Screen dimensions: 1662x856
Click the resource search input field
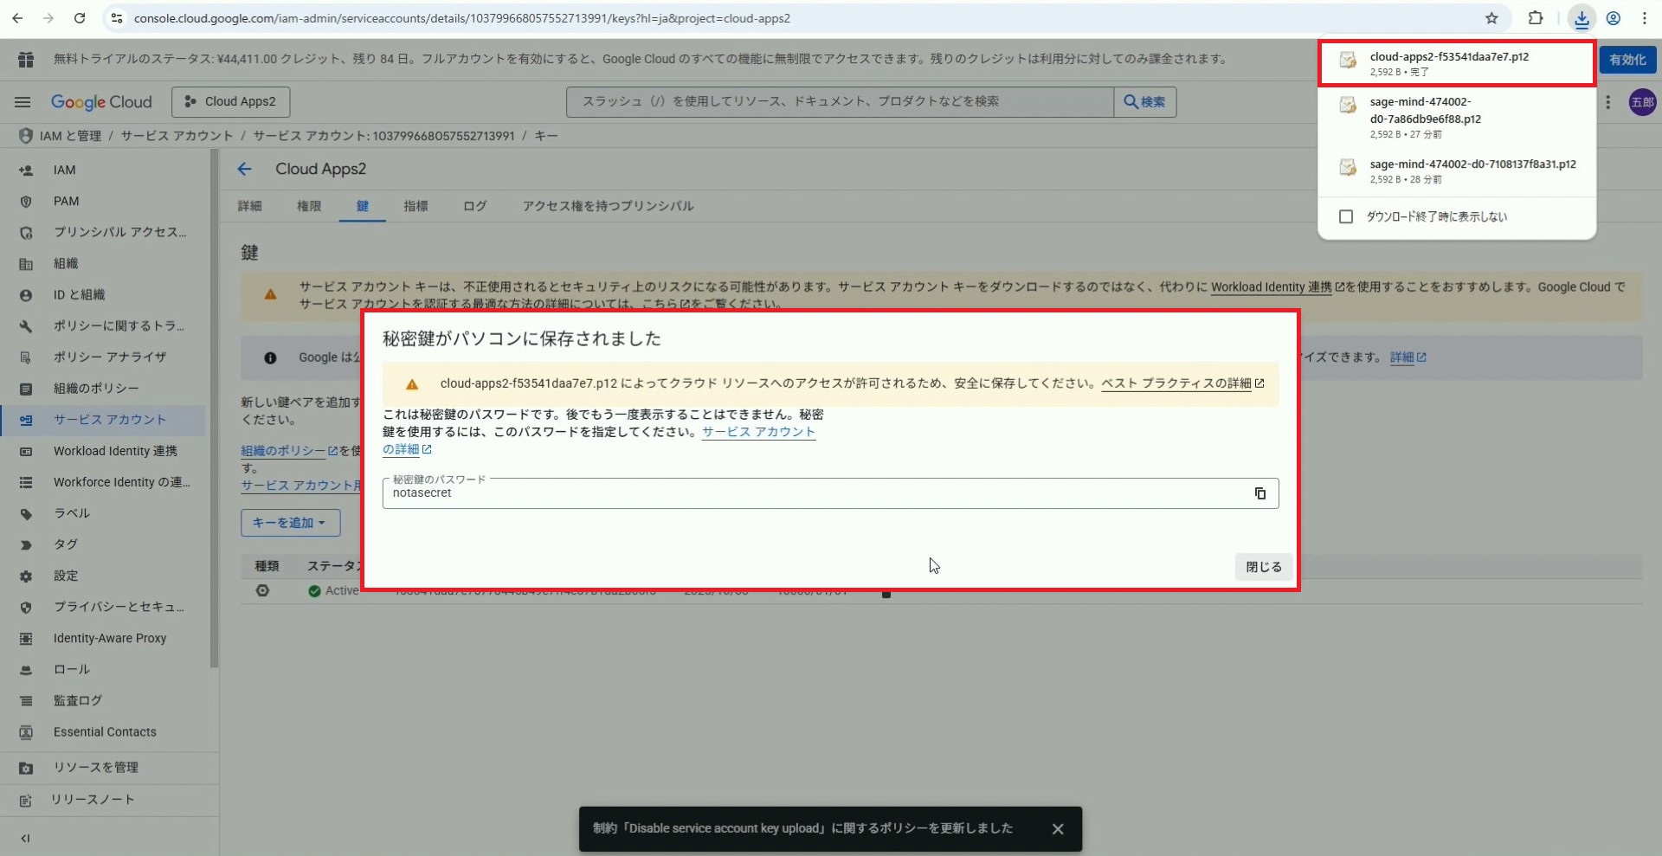coord(839,102)
